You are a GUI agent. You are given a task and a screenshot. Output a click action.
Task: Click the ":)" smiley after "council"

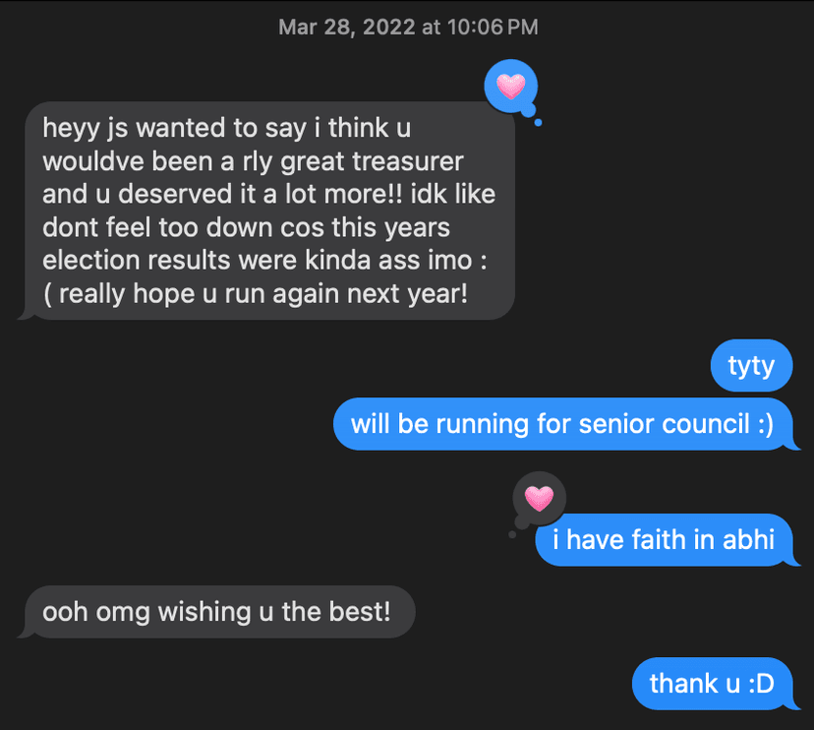[760, 424]
